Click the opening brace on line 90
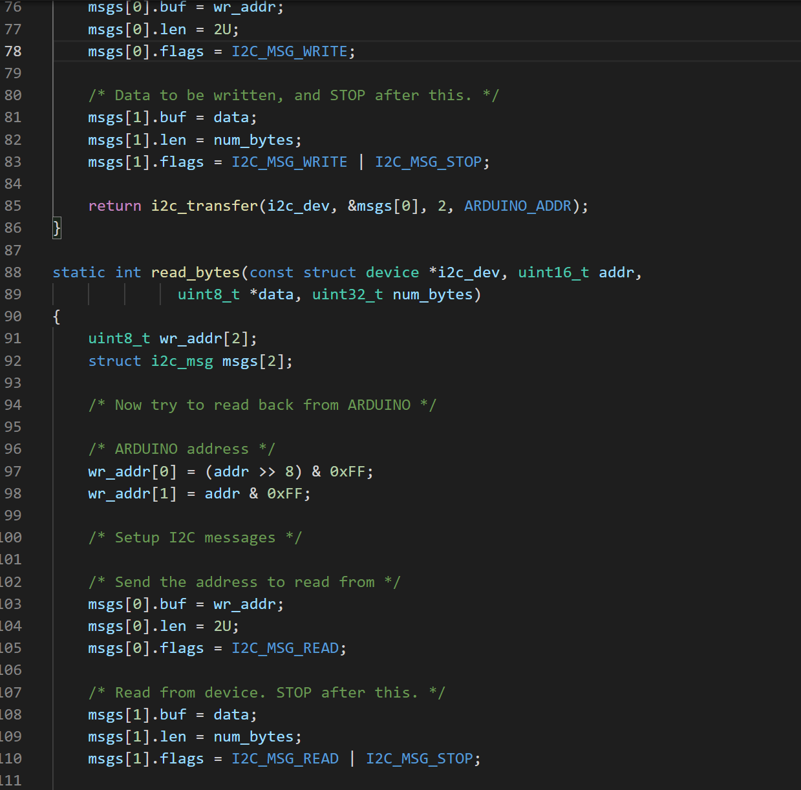801x790 pixels. pyautogui.click(x=57, y=316)
